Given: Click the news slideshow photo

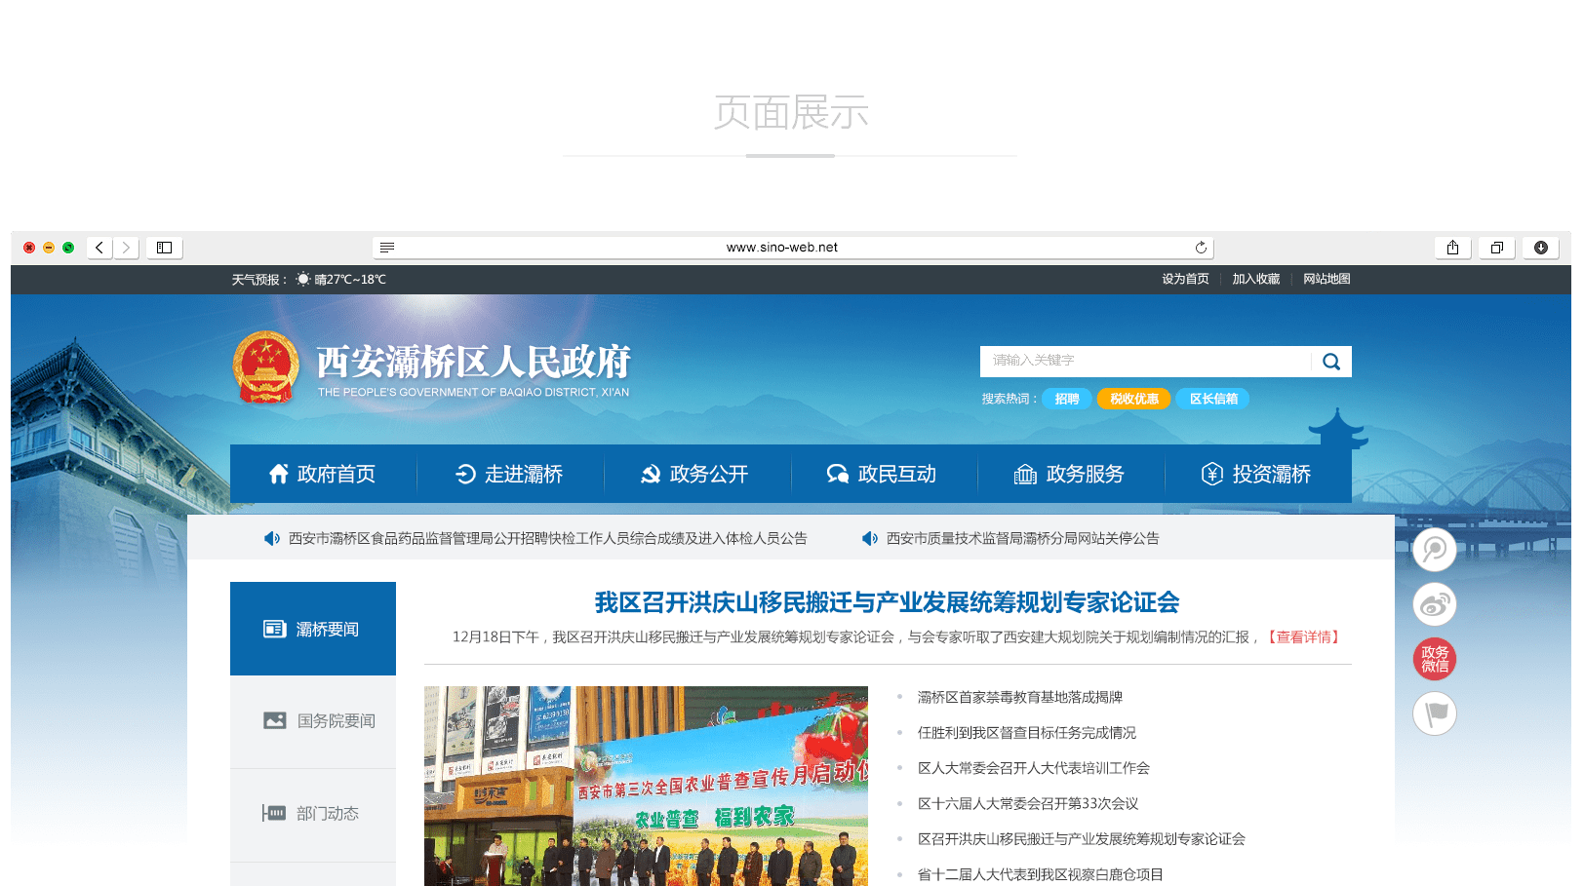Looking at the screenshot, I should click(646, 786).
